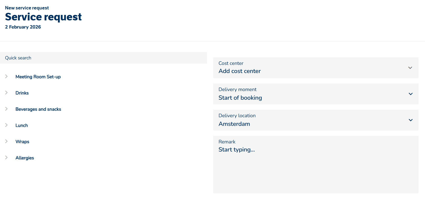Expand the Wraps category chevron
The width and height of the screenshot is (425, 202).
click(x=7, y=141)
